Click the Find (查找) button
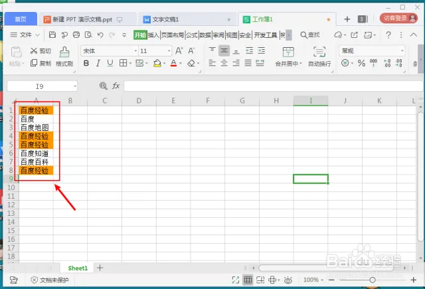Screen dimensions: 425x289 pyautogui.click(x=310, y=35)
